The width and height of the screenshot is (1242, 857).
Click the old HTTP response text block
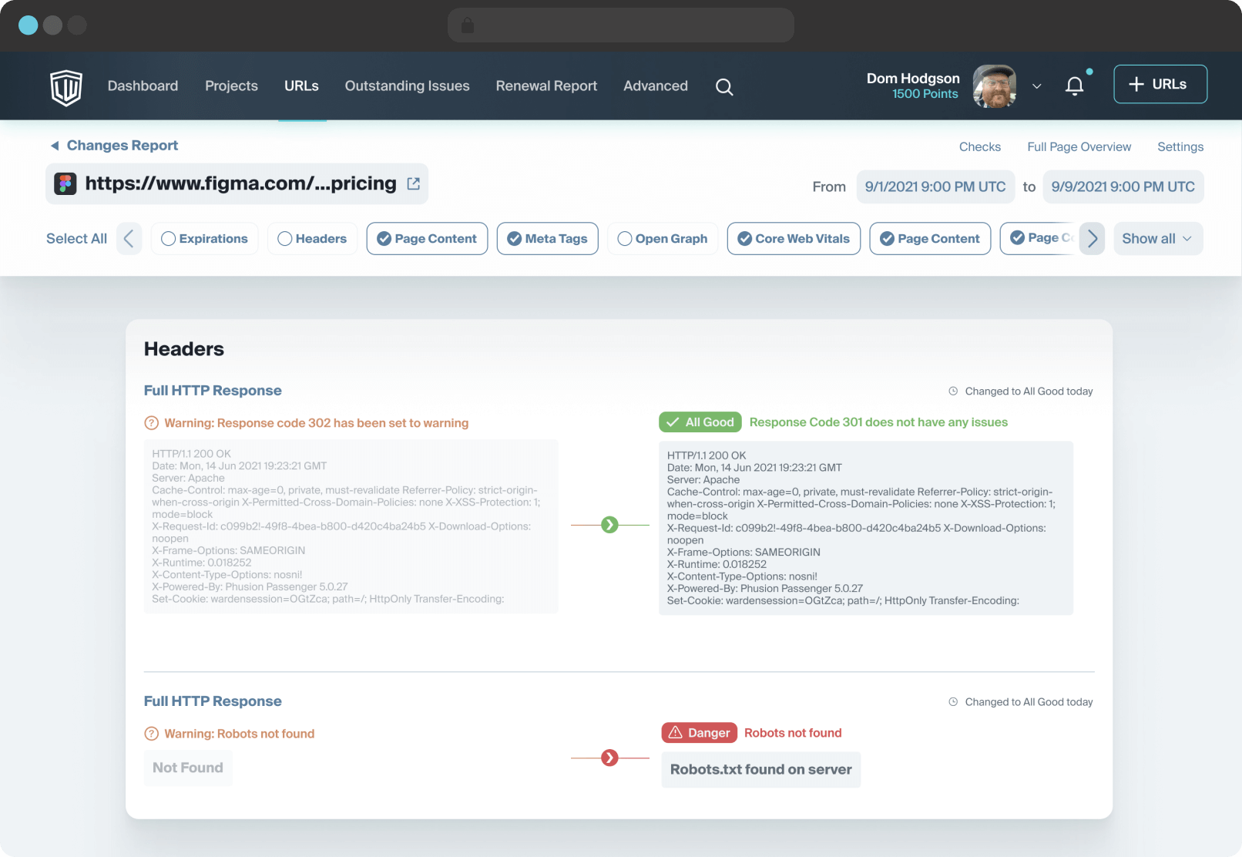click(x=351, y=526)
